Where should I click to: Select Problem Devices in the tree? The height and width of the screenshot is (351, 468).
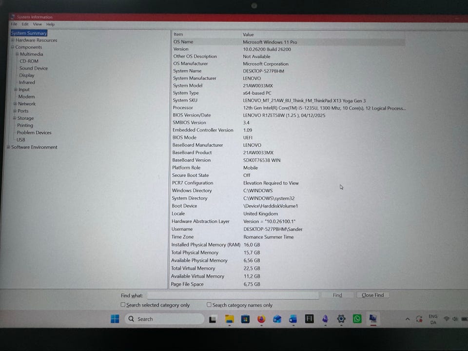(34, 133)
